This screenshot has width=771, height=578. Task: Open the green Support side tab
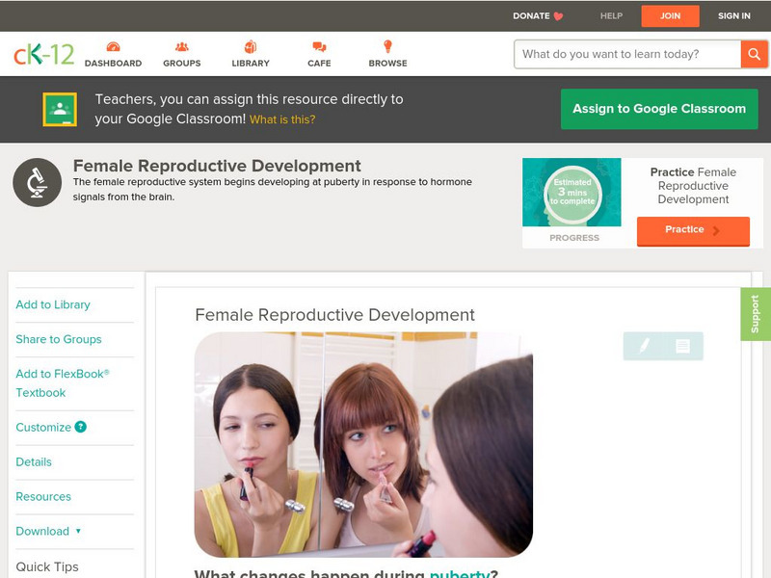tap(755, 314)
